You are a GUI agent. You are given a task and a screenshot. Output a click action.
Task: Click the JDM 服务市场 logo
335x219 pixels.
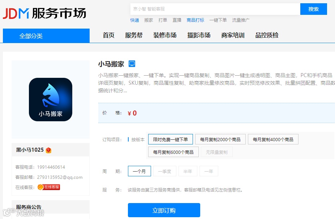pyautogui.click(x=44, y=13)
